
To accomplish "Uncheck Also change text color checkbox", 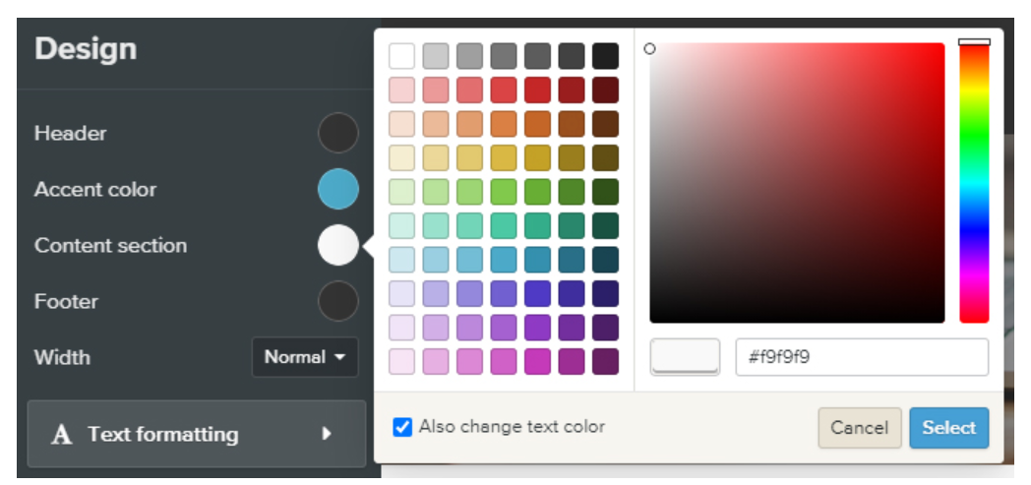I will coord(401,427).
